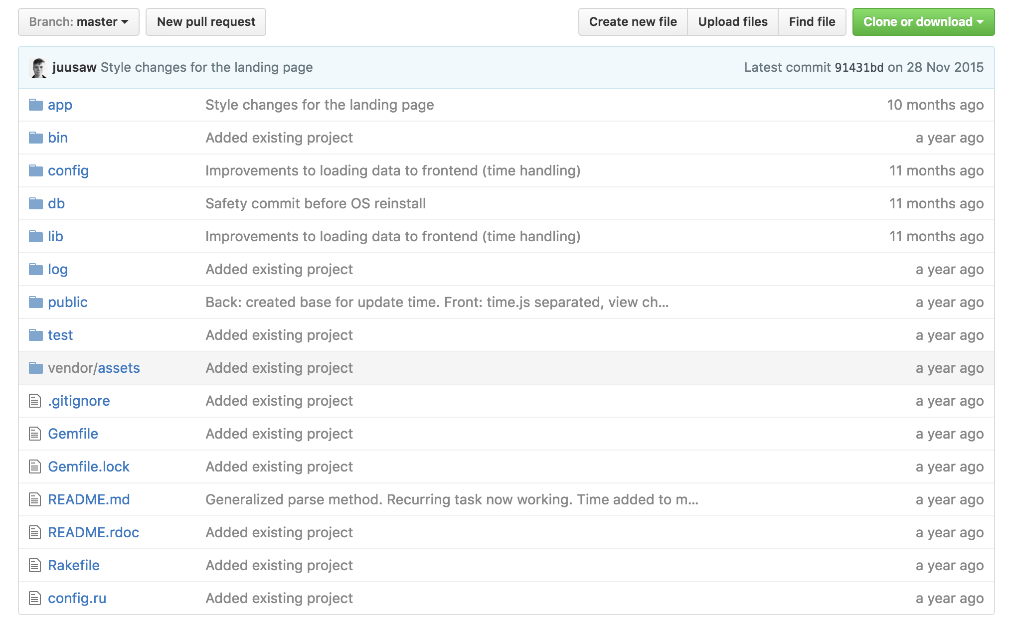
Task: Open latest commit message in header
Action: pyautogui.click(x=207, y=67)
